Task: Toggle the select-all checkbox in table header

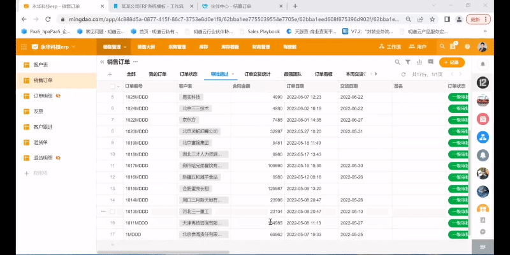Action: 113,86
